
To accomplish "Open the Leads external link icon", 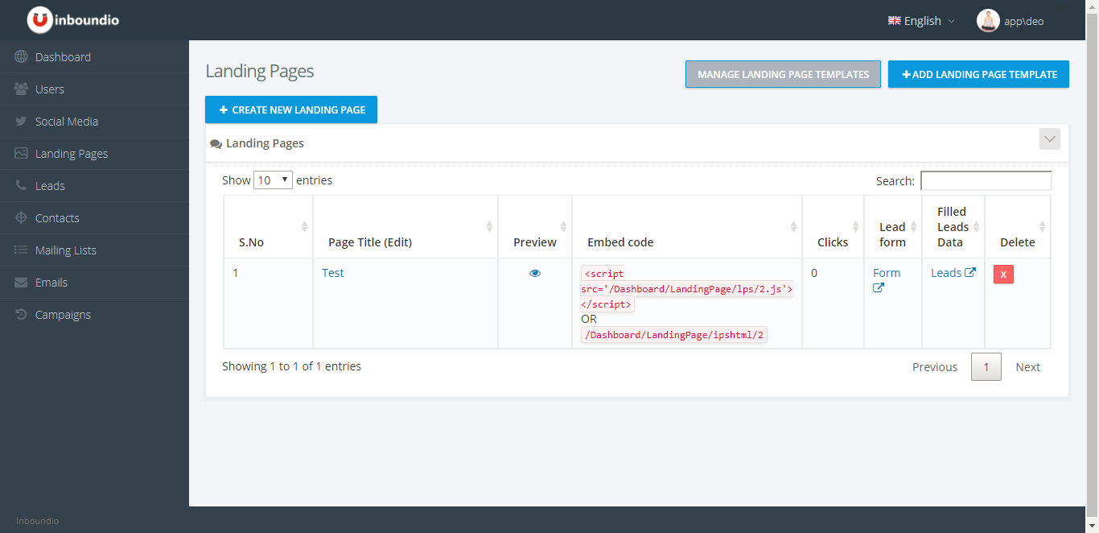I will click(970, 273).
